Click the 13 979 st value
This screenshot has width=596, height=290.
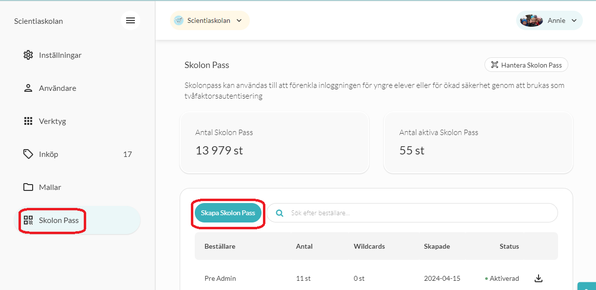219,151
